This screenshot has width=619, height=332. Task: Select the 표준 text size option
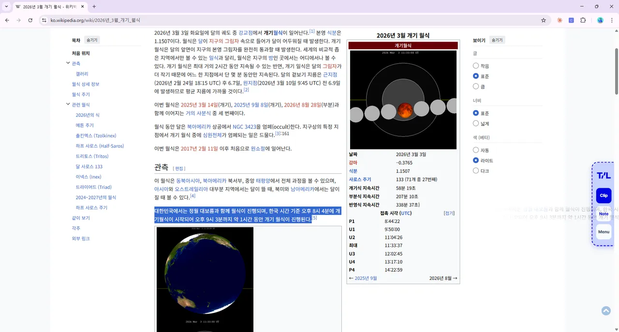click(476, 76)
